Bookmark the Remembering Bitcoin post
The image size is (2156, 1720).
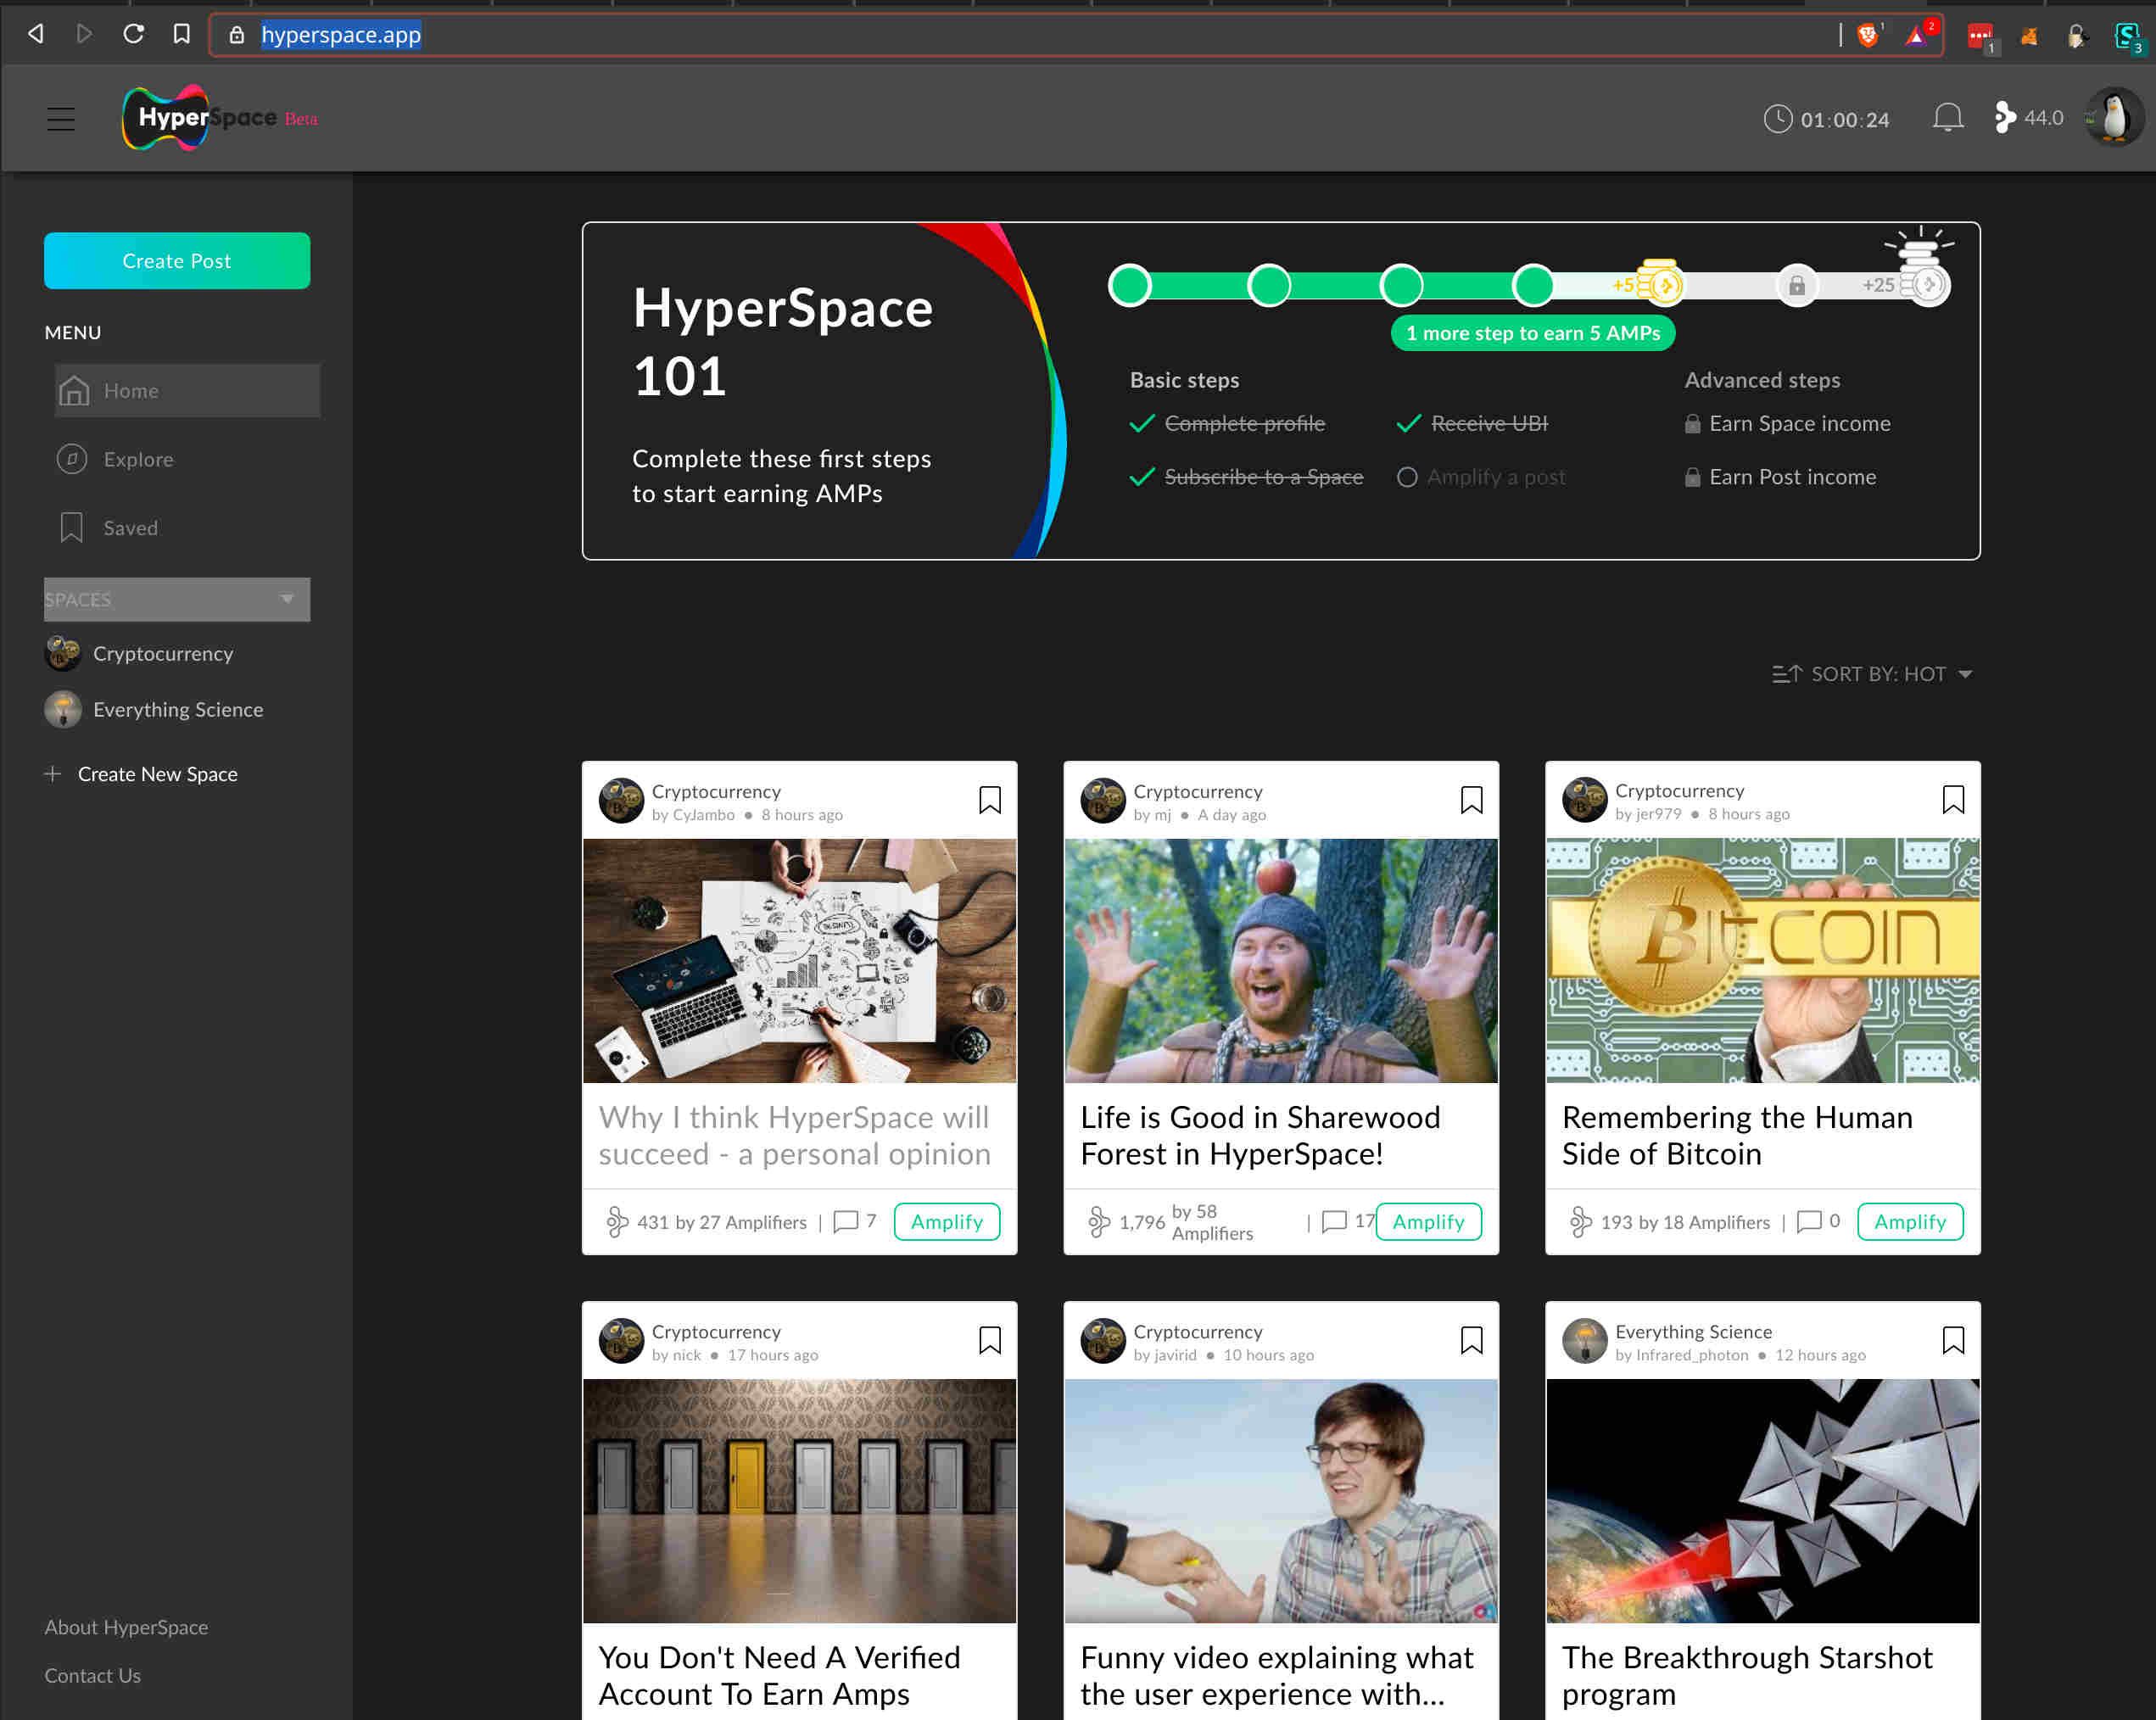(1953, 800)
